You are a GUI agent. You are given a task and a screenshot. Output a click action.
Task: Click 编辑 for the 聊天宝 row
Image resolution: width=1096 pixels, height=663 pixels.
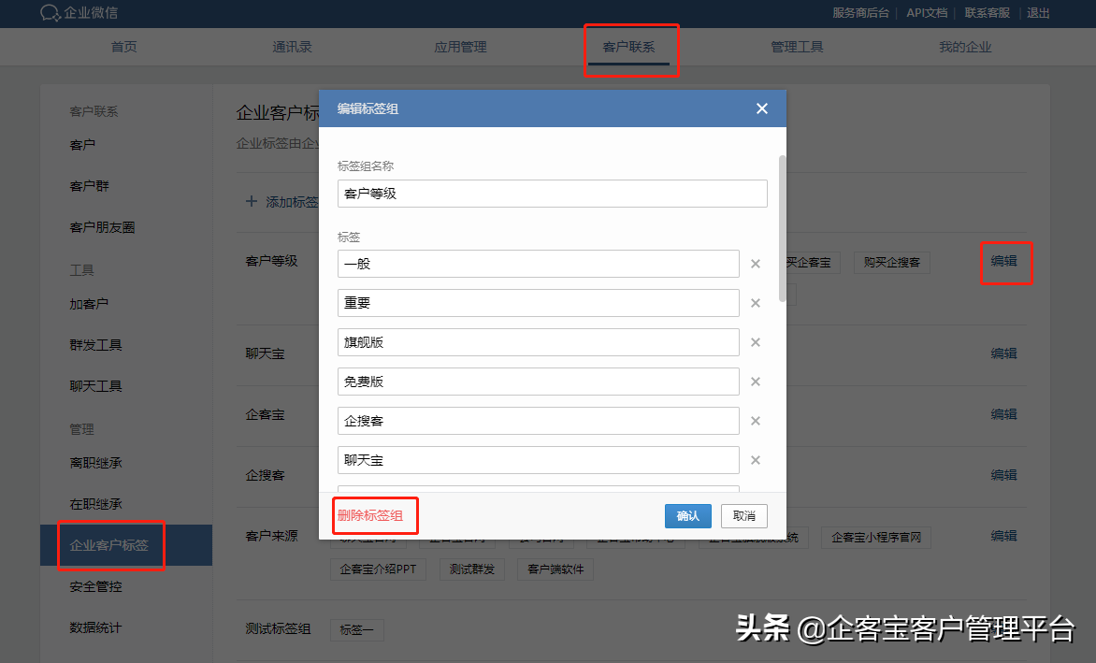click(1003, 353)
